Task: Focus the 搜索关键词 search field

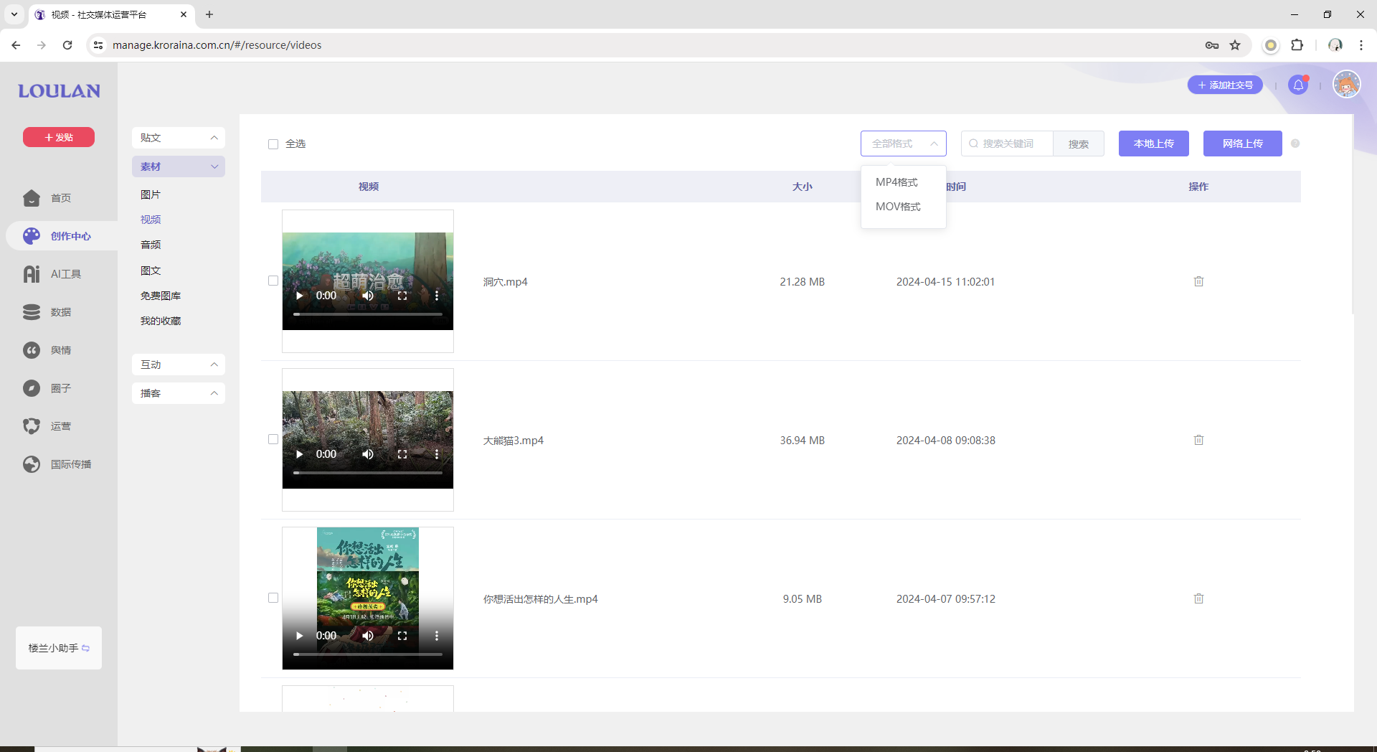Action: click(x=1007, y=144)
